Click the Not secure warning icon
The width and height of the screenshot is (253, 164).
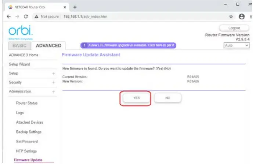click(x=36, y=16)
